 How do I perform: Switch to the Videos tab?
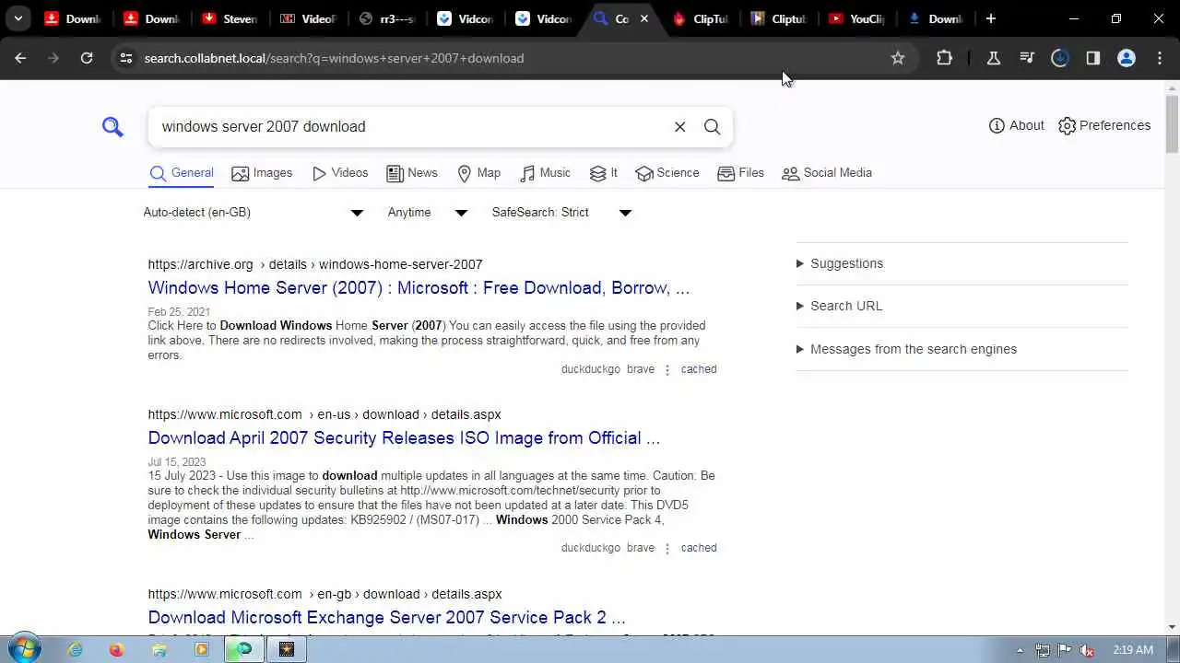coord(340,173)
